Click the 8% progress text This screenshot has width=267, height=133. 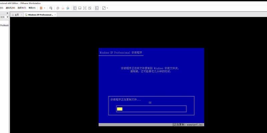click(150, 103)
